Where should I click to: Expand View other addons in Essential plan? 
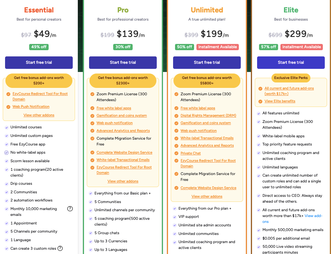pos(39,115)
